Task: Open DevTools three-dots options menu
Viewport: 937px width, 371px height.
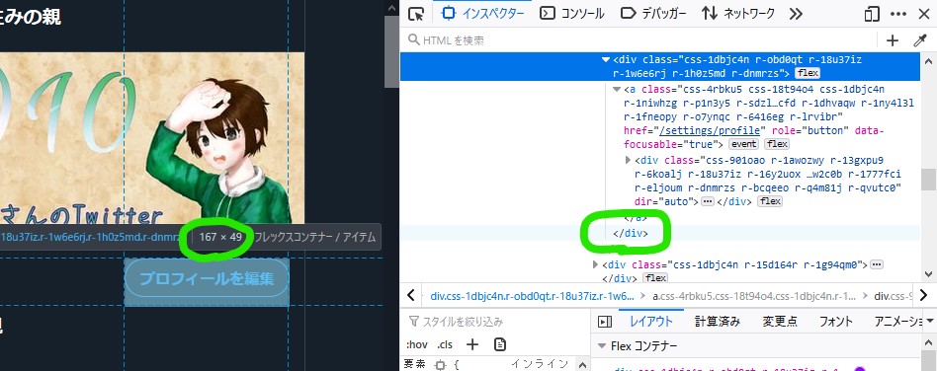Action: tap(898, 14)
